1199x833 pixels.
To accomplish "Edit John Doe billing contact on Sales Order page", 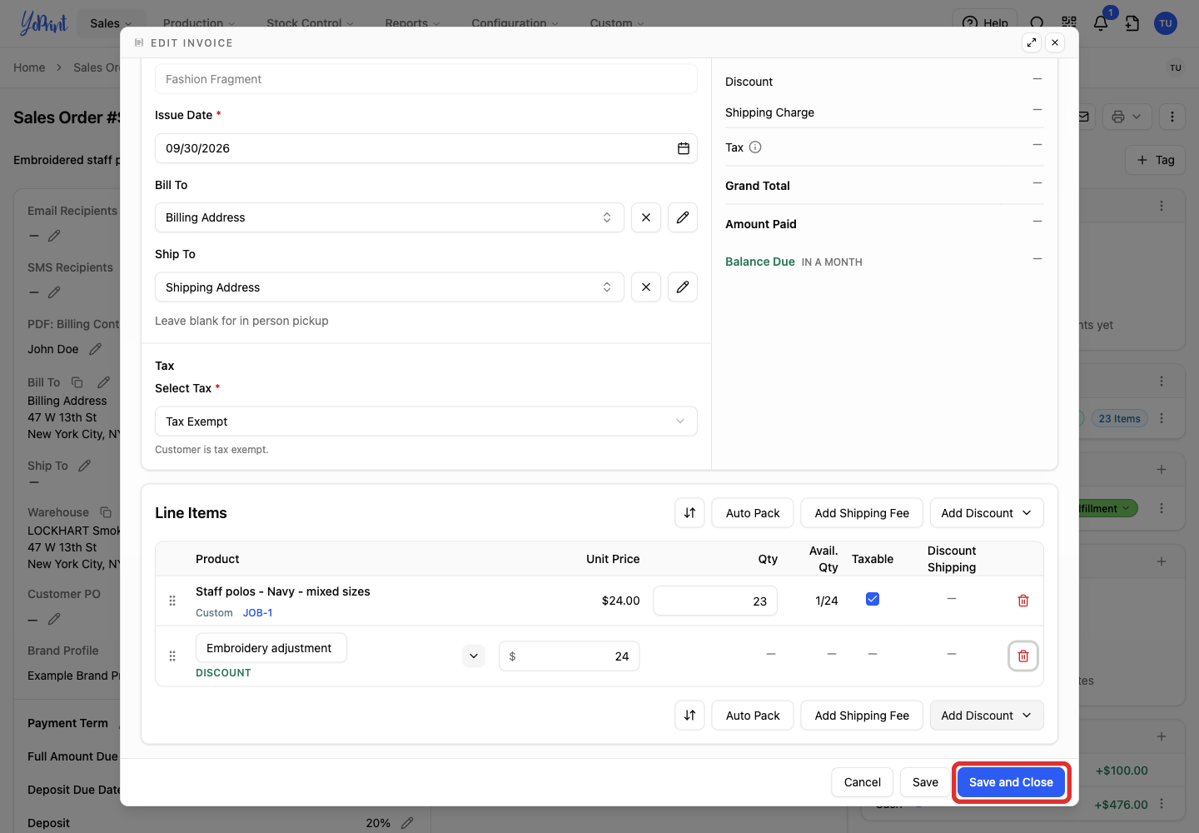I will tap(96, 349).
